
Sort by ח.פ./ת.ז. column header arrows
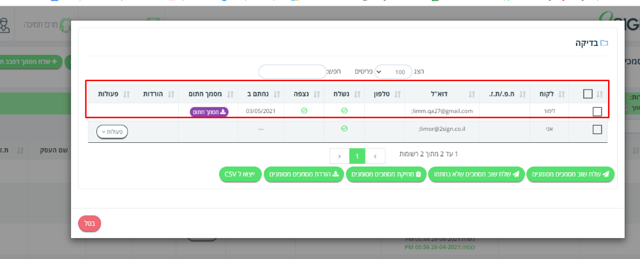[x=522, y=94]
